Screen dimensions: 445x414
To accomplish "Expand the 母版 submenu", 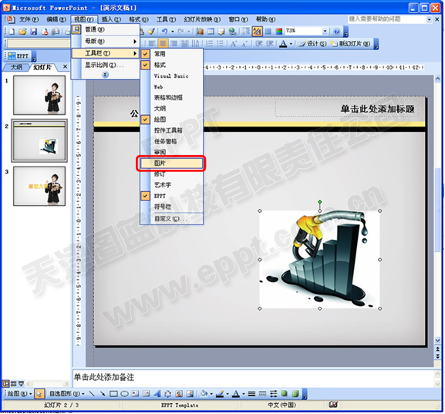I will (105, 42).
